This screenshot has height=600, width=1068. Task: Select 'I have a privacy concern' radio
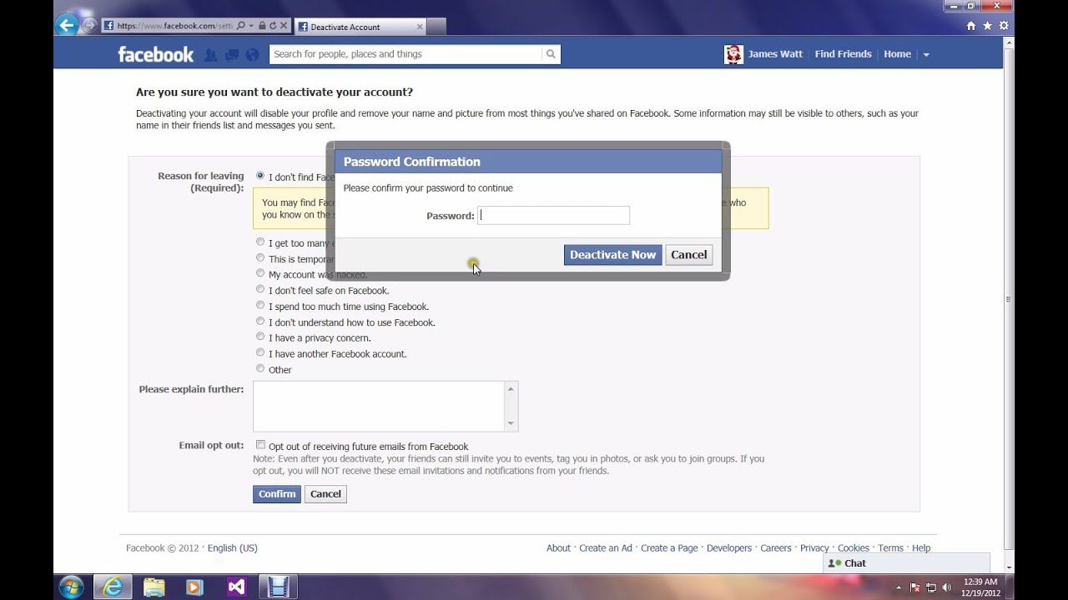[x=260, y=337]
